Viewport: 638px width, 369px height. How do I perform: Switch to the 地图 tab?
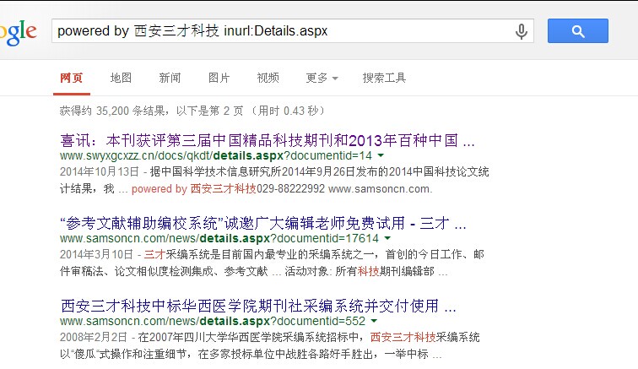[121, 78]
